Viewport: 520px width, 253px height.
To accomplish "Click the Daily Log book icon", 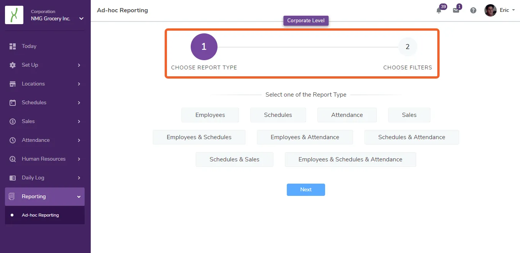I will pos(13,178).
